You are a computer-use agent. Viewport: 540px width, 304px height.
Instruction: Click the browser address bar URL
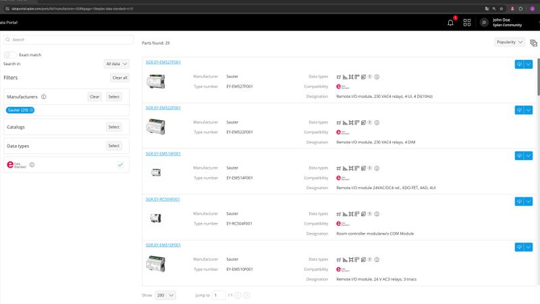(x=72, y=9)
